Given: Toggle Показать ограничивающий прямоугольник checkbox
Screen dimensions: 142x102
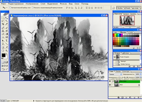Looking at the screenshot, I should point(33,8).
